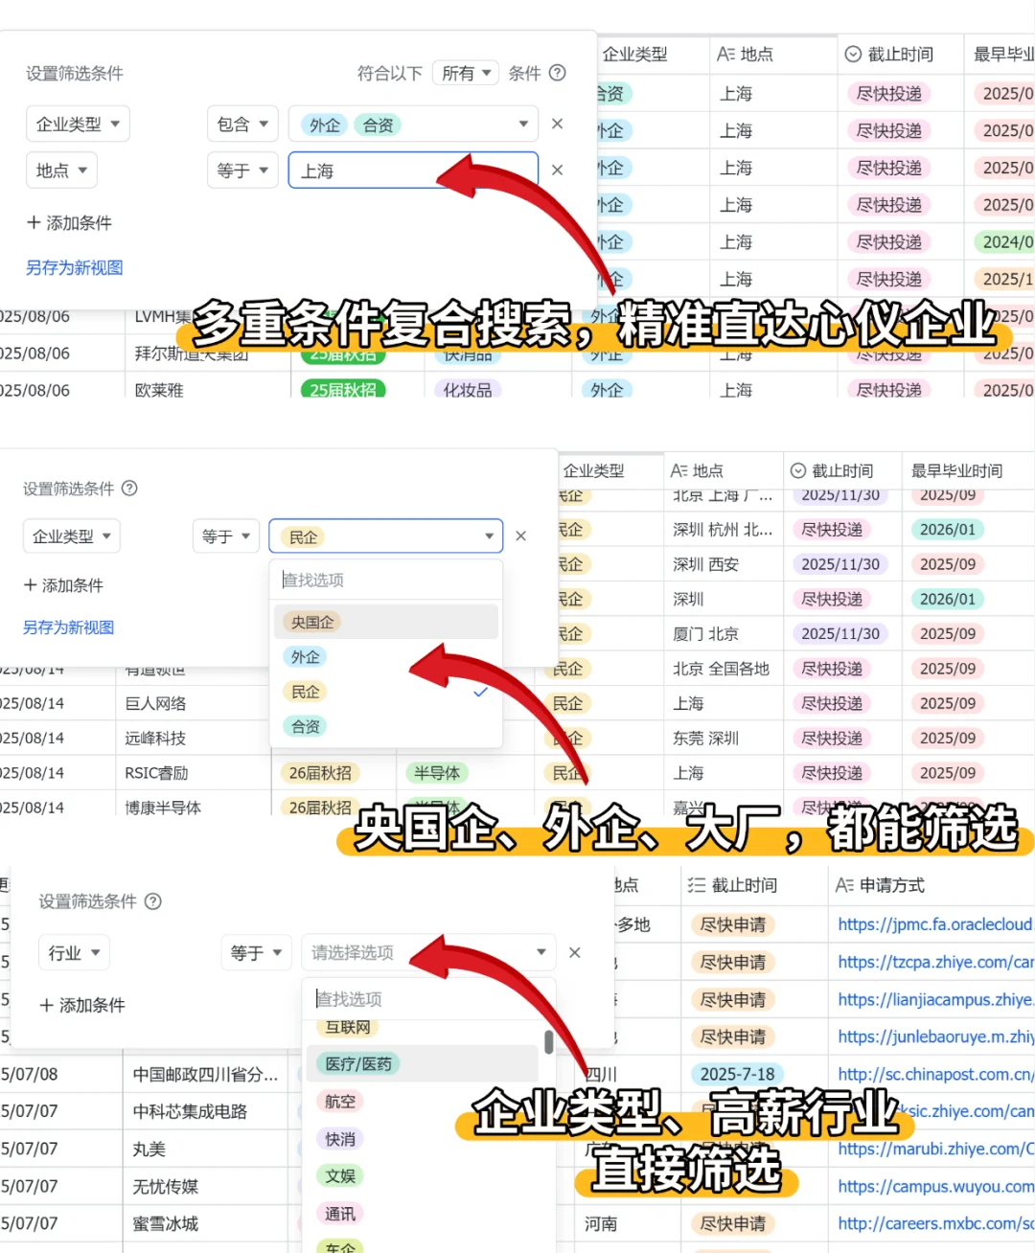
Task: Select 互联网 from the industry options
Action: (347, 1027)
